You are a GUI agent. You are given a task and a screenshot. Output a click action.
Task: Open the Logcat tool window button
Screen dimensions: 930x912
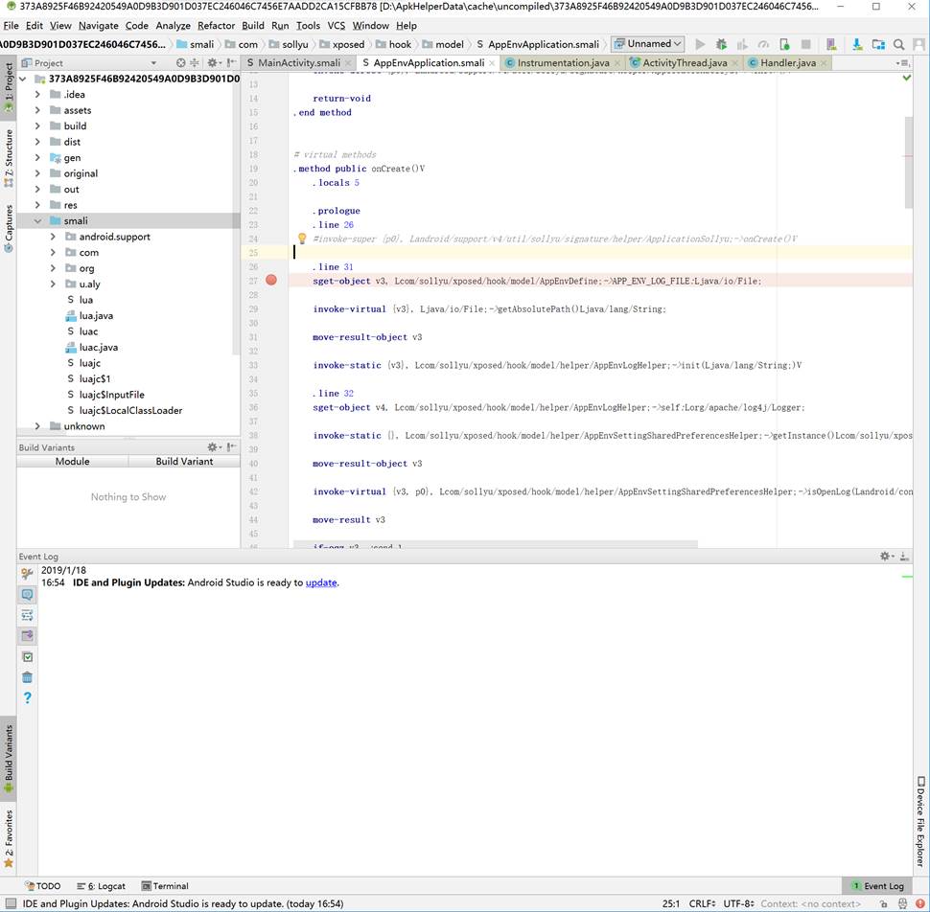click(101, 886)
